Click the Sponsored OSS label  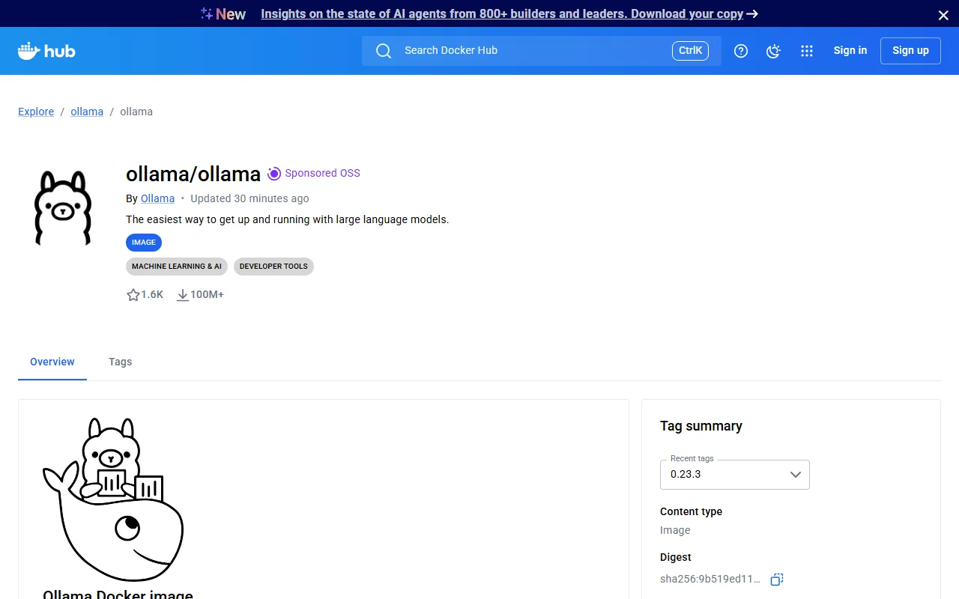click(x=322, y=174)
